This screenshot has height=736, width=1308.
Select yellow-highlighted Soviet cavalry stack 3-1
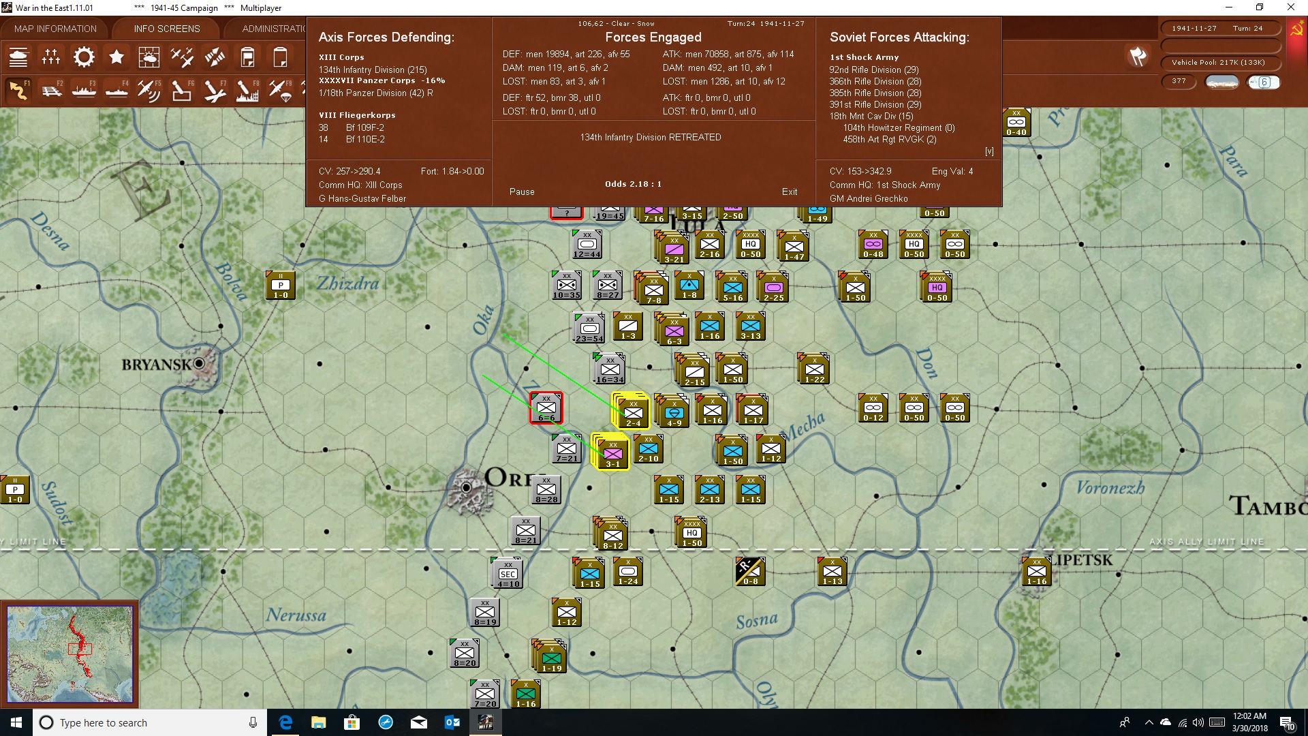(612, 452)
